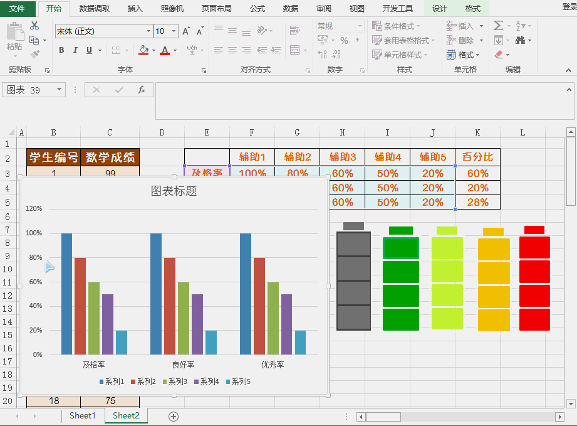Switch to Sheet1 worksheet tab

point(83,416)
